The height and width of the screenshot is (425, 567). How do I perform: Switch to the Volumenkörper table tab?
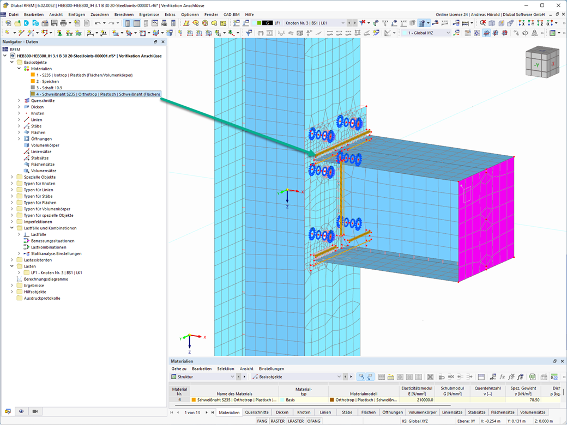click(423, 412)
